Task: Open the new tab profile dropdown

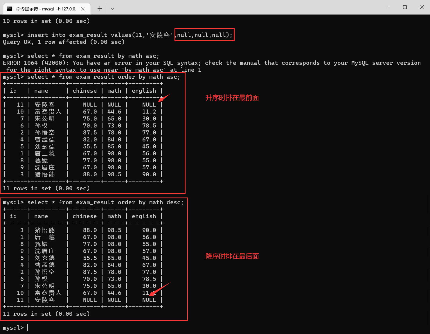Action: click(x=112, y=9)
